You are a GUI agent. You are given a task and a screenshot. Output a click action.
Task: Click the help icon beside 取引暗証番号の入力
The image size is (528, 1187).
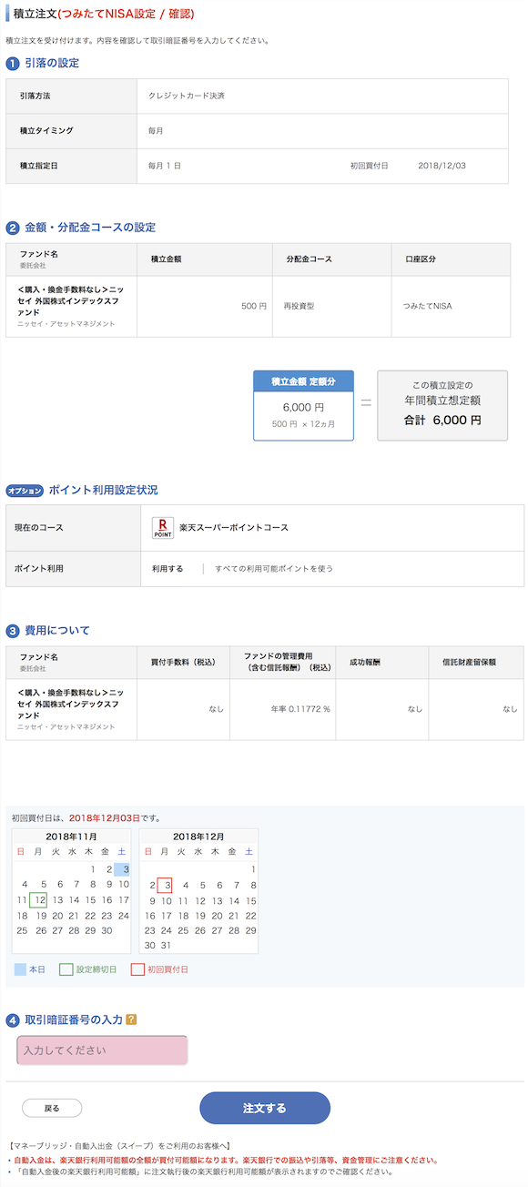click(x=131, y=1020)
